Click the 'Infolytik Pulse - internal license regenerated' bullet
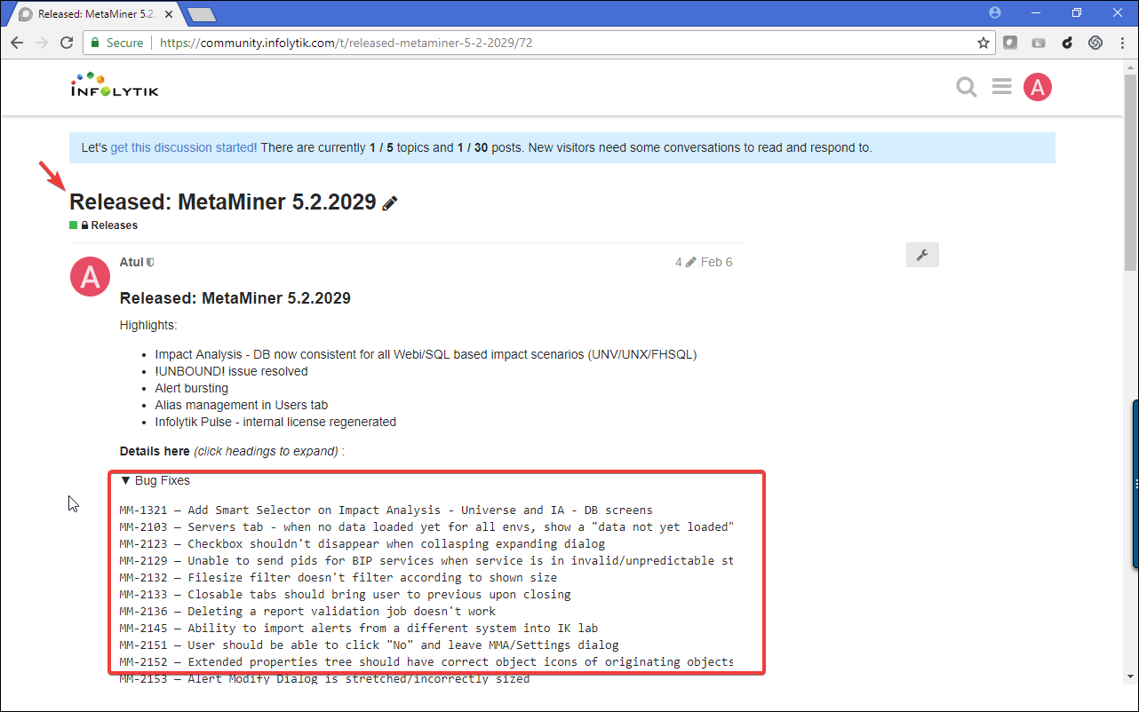The height and width of the screenshot is (712, 1139). pyautogui.click(x=275, y=422)
